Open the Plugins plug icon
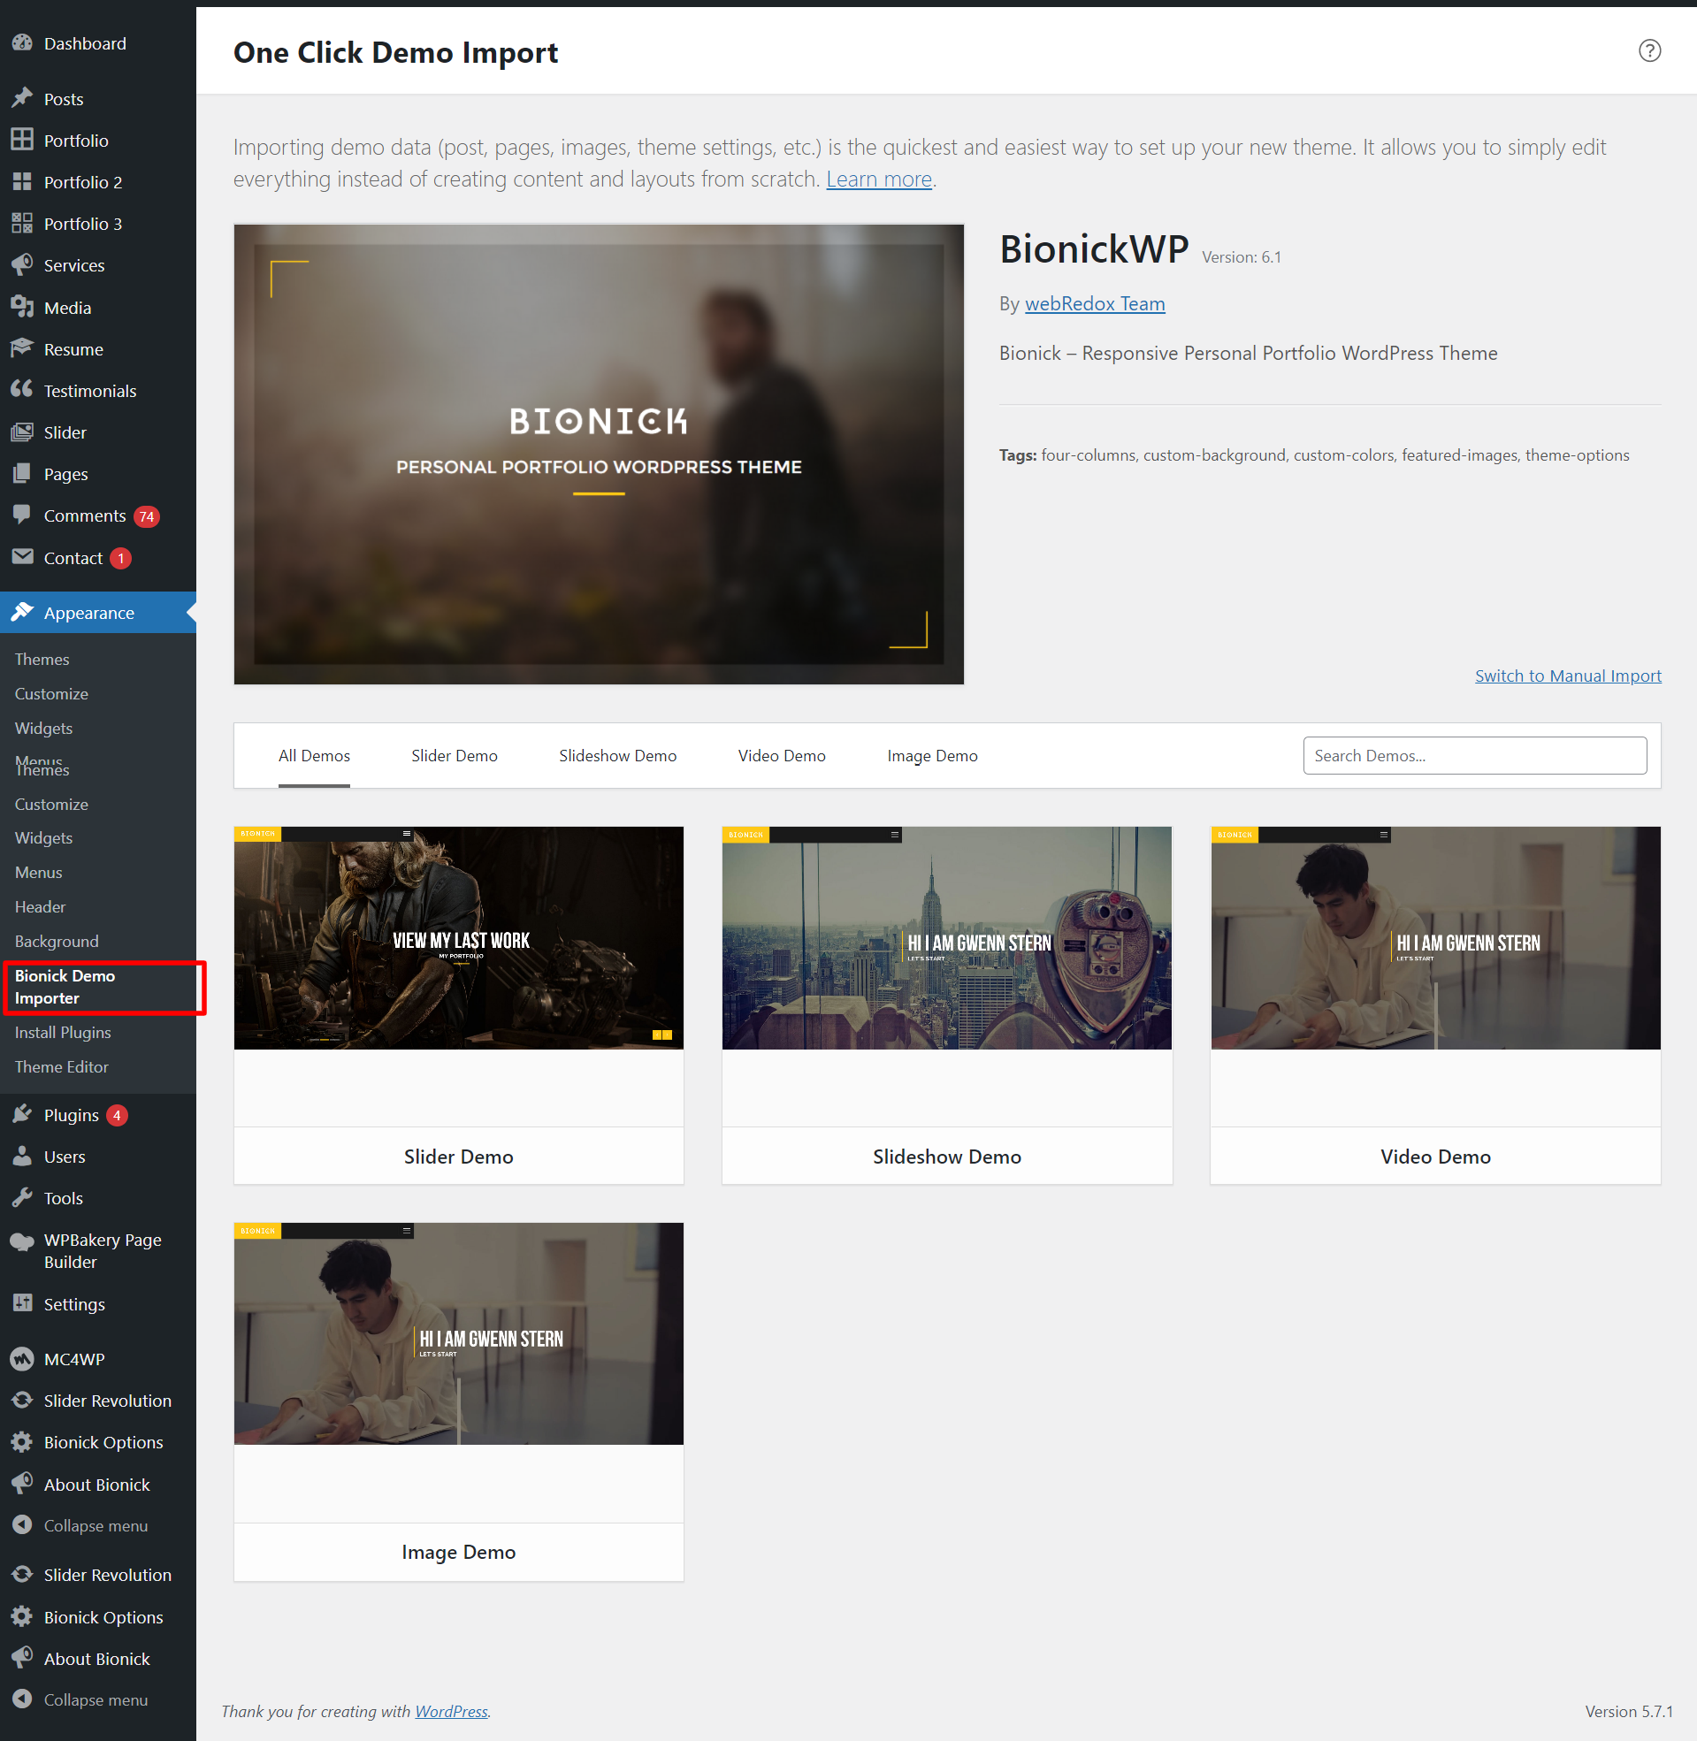The width and height of the screenshot is (1697, 1741). click(x=22, y=1115)
